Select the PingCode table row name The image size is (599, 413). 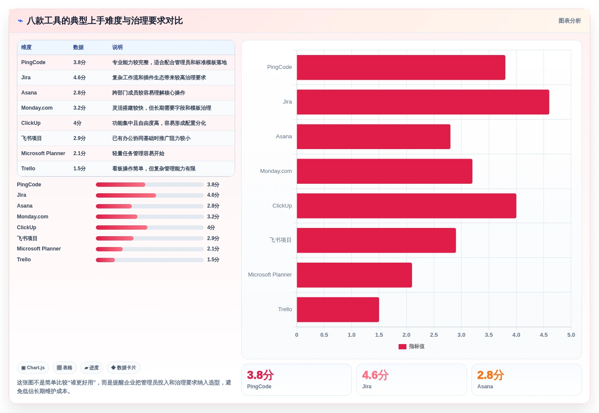[33, 62]
